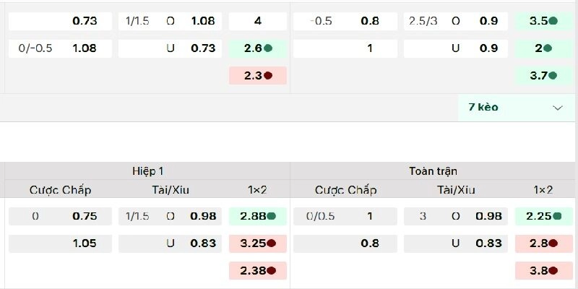The height and width of the screenshot is (289, 578).
Task: Click the red dot beside 2.38 odds
Action: pyautogui.click(x=271, y=271)
